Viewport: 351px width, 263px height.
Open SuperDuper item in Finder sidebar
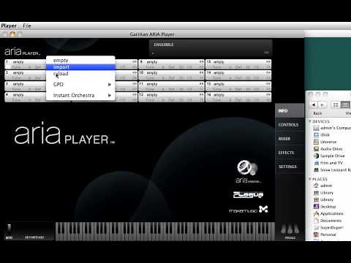point(328,228)
